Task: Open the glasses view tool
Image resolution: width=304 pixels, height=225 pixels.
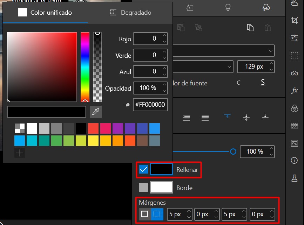Action: [294, 73]
